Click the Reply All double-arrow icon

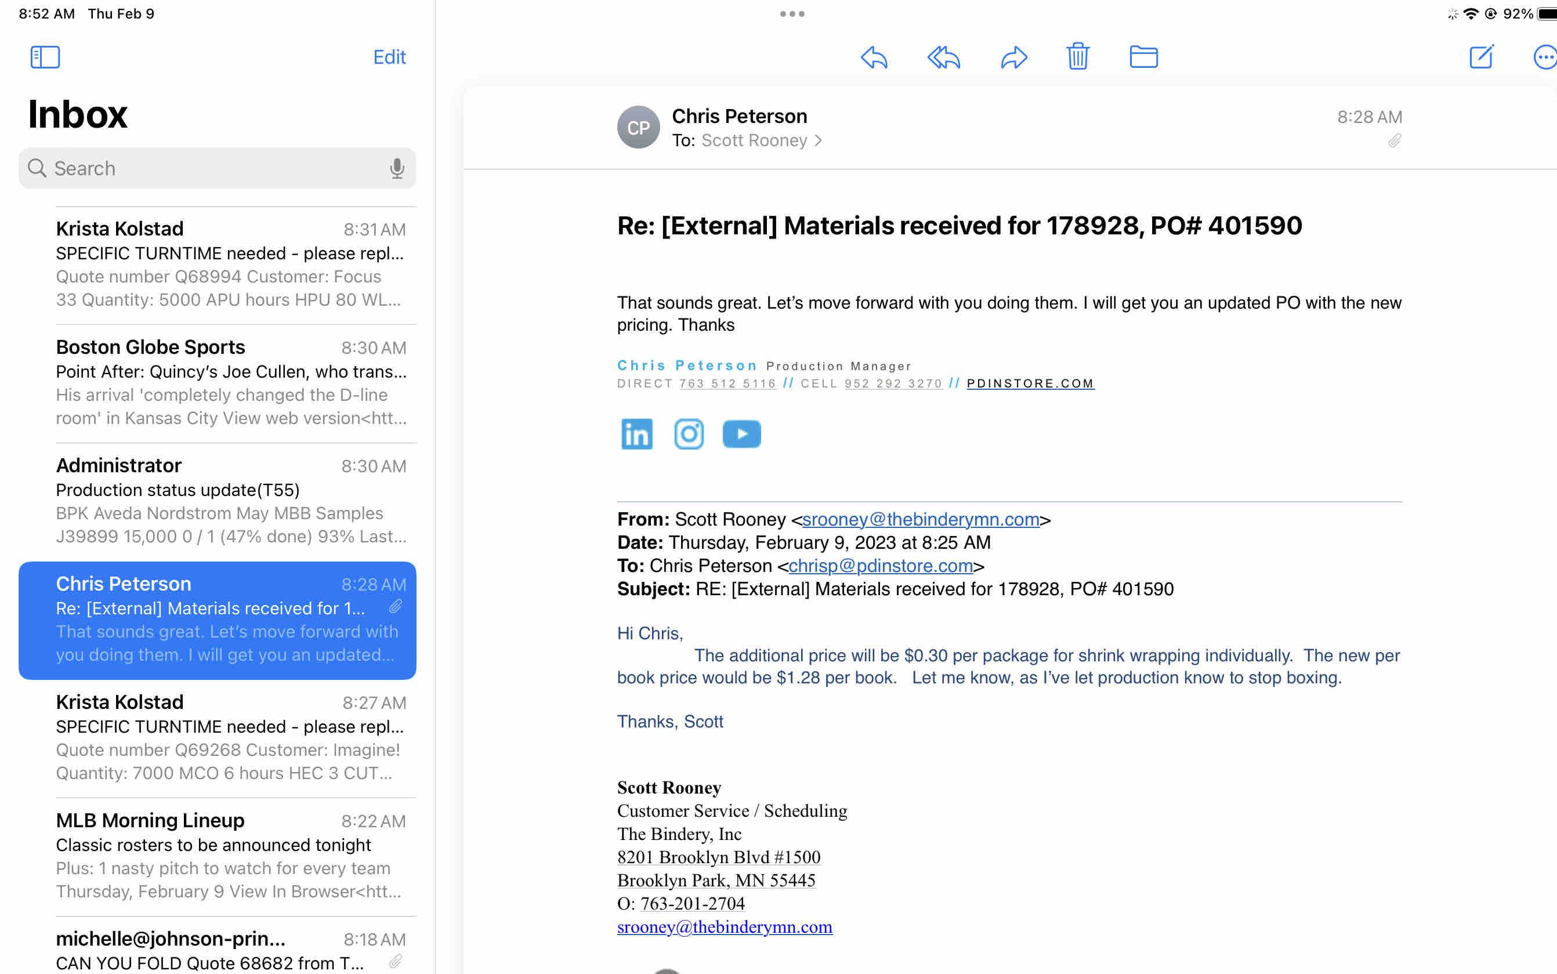click(x=943, y=57)
